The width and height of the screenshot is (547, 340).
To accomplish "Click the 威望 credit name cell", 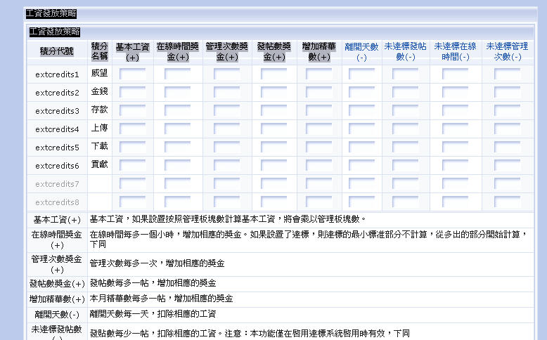I will [x=99, y=73].
